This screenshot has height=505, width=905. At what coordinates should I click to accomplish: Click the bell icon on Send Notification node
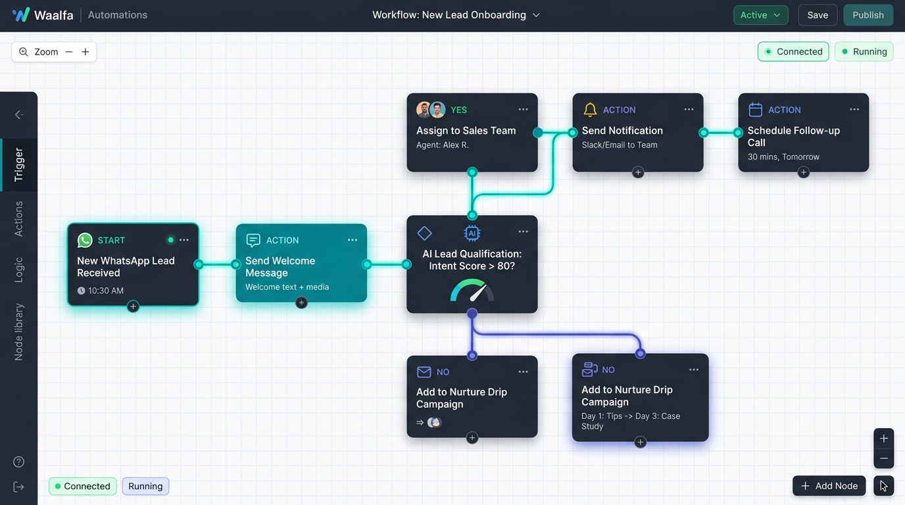click(x=590, y=110)
